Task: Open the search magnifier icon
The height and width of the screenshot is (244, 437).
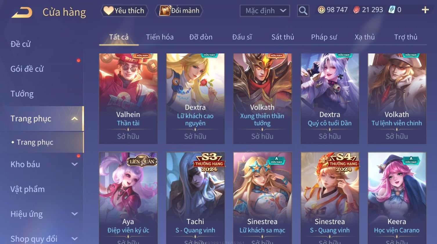Action: click(x=303, y=11)
